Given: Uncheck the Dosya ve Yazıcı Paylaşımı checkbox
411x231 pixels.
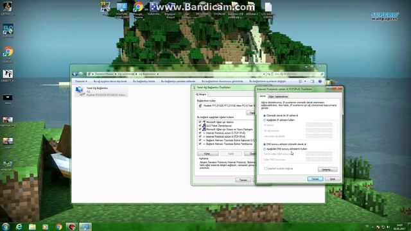Looking at the screenshot, I should click(x=200, y=130).
